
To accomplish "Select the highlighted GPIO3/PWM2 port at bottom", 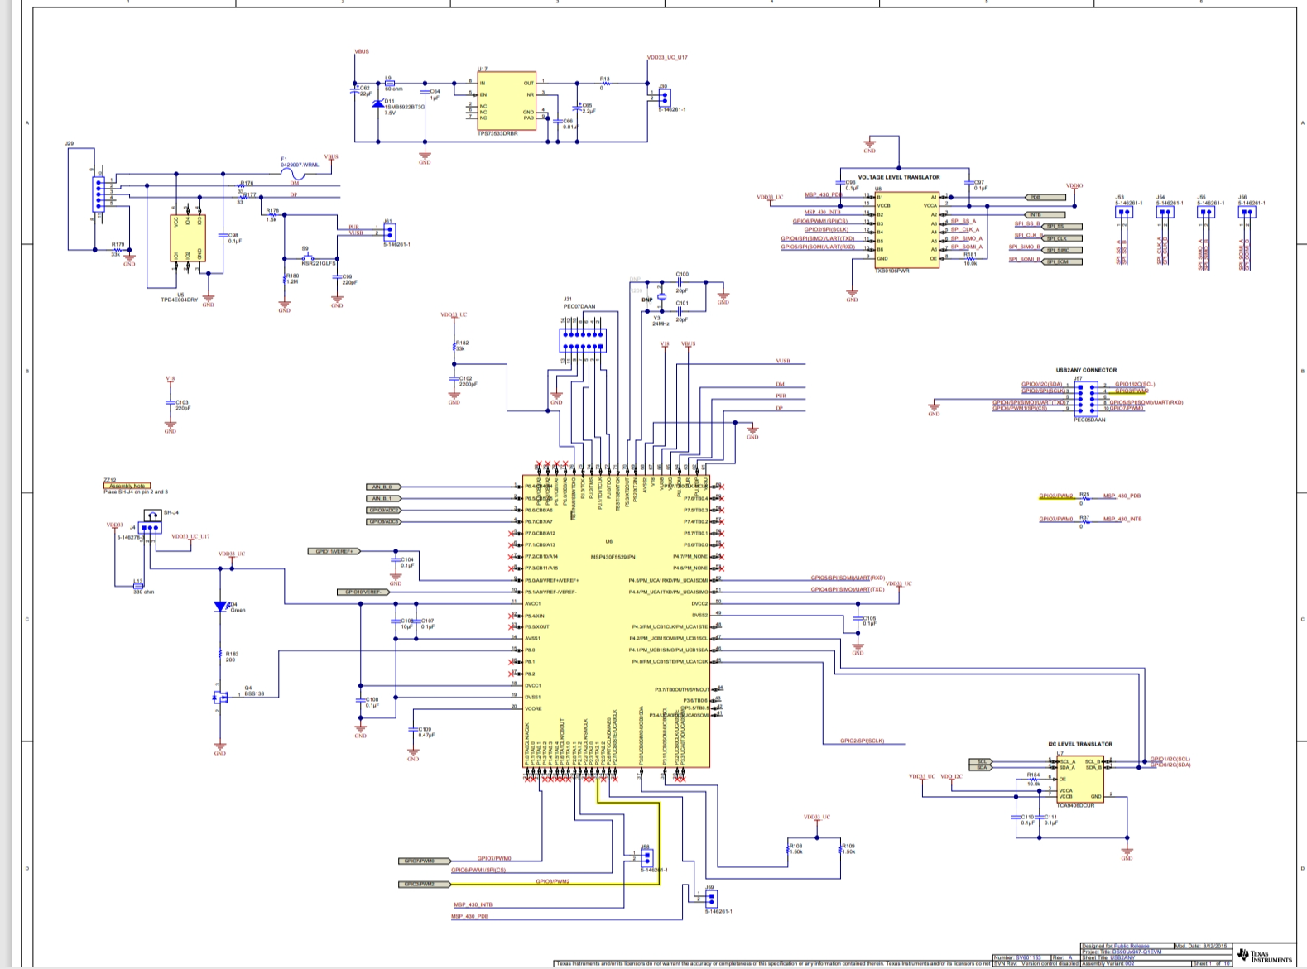I will click(420, 884).
